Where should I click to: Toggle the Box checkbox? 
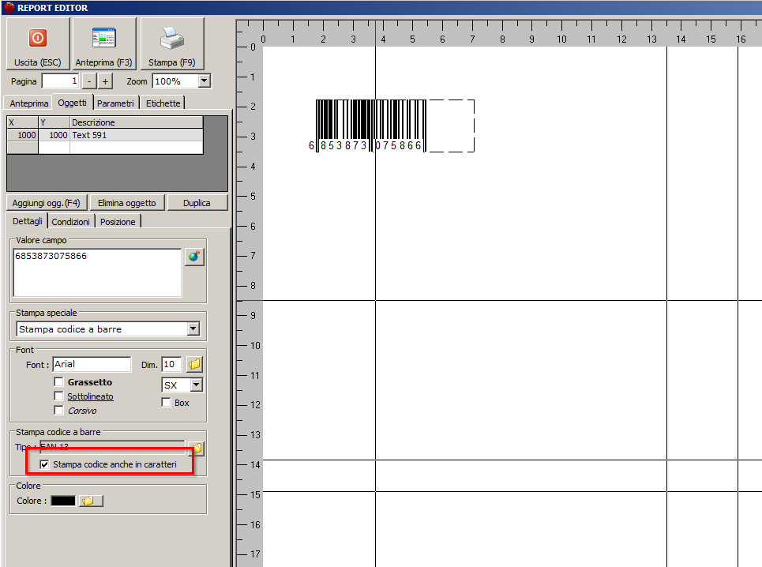tap(166, 402)
